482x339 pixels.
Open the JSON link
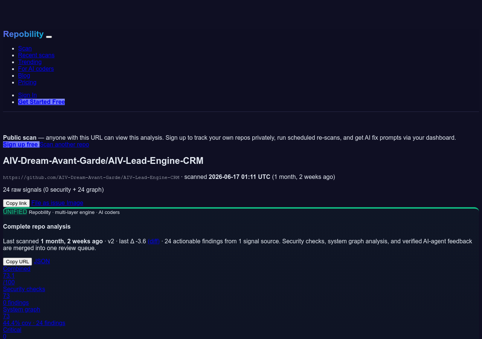[42, 261]
